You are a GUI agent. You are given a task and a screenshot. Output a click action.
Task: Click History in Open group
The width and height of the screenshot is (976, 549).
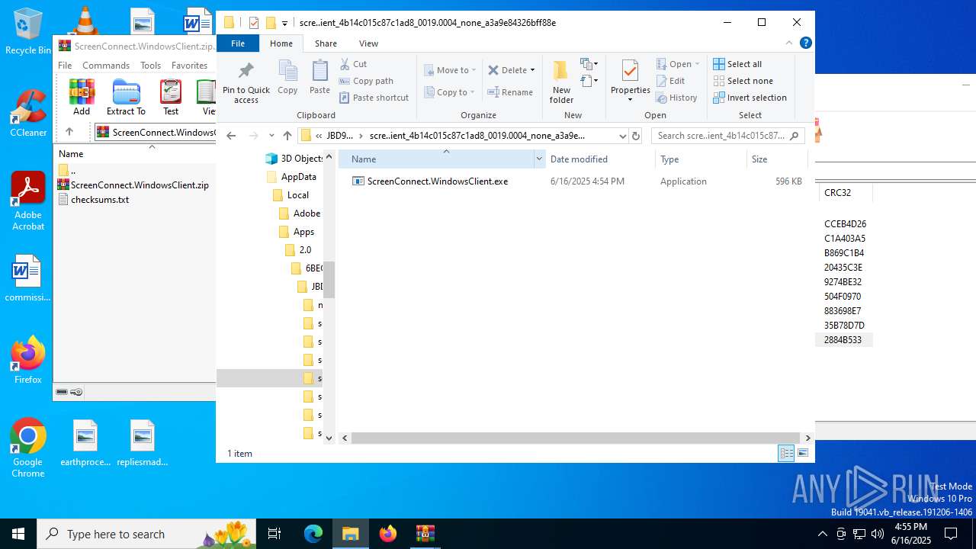click(676, 98)
